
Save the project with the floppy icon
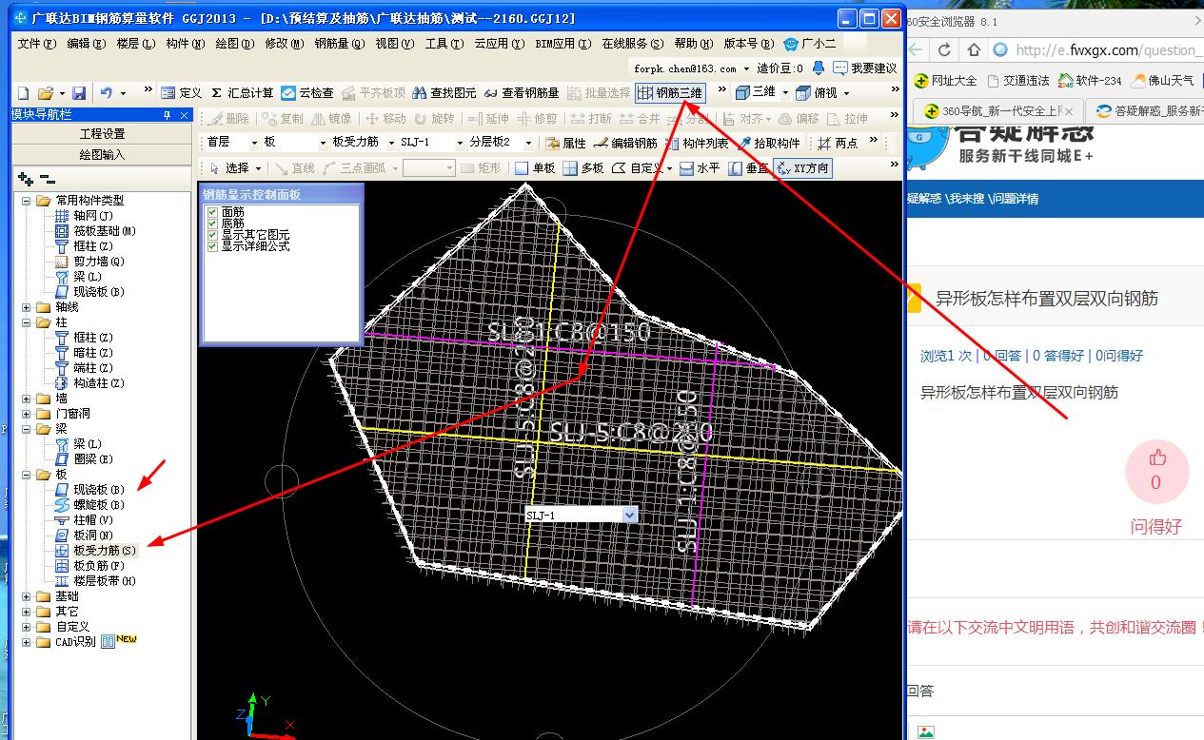79,92
